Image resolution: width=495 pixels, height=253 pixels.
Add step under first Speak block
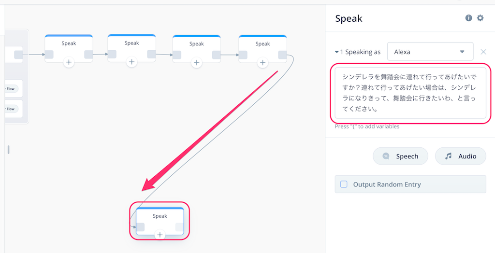tap(69, 62)
